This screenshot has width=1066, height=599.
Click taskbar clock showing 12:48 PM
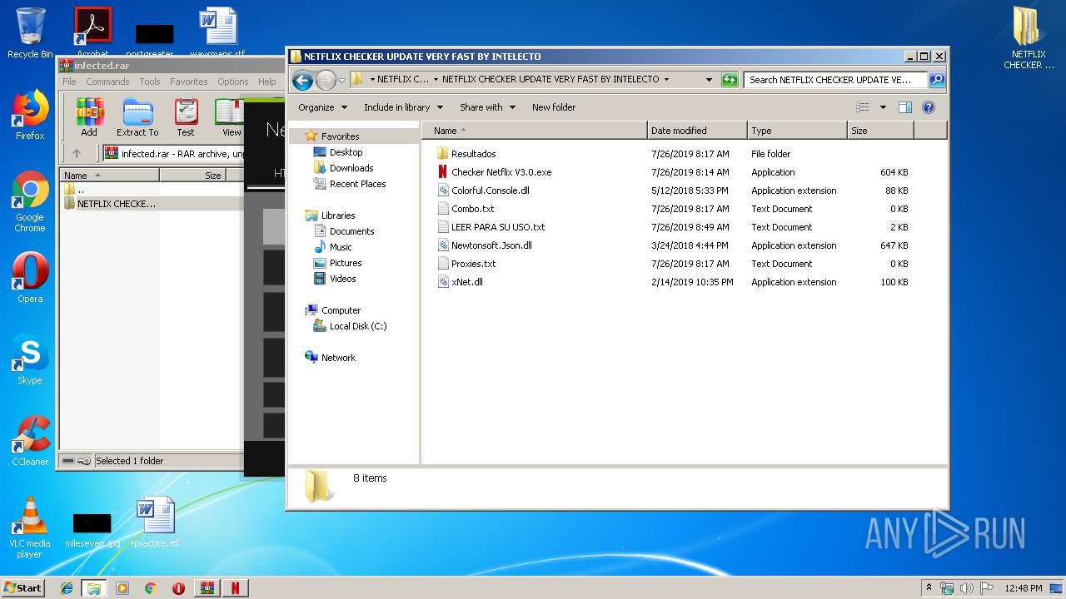[1024, 588]
